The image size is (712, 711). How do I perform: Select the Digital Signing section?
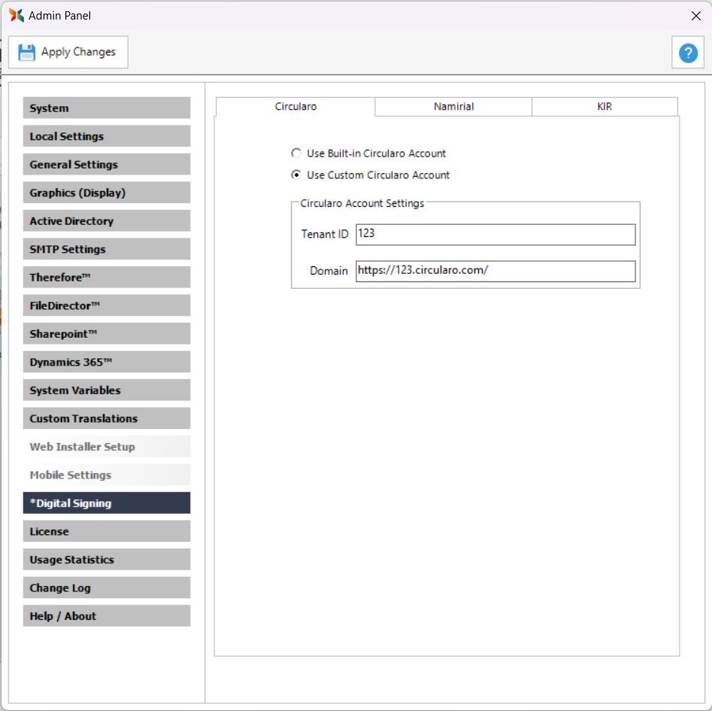click(107, 503)
